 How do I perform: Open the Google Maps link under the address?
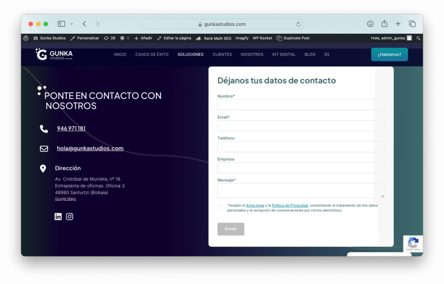65,198
